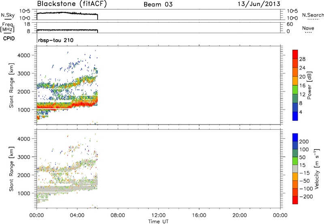Click the 'CPID' row label

[x=9, y=38]
